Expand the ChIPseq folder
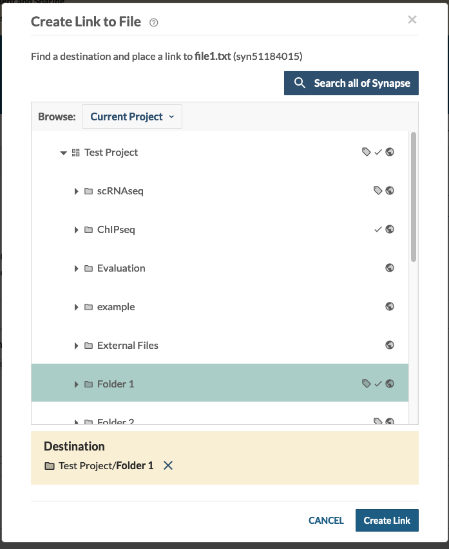Viewport: 449px width, 549px height. pyautogui.click(x=76, y=230)
